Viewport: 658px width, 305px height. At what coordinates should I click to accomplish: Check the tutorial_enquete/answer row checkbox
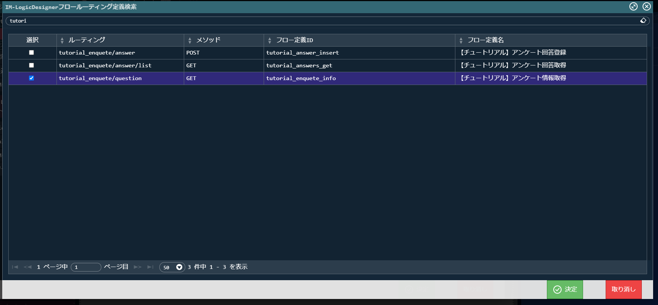pyautogui.click(x=32, y=53)
